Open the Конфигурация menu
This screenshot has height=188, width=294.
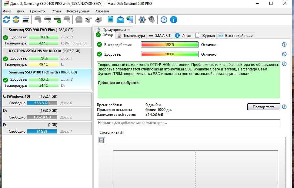click(x=78, y=11)
